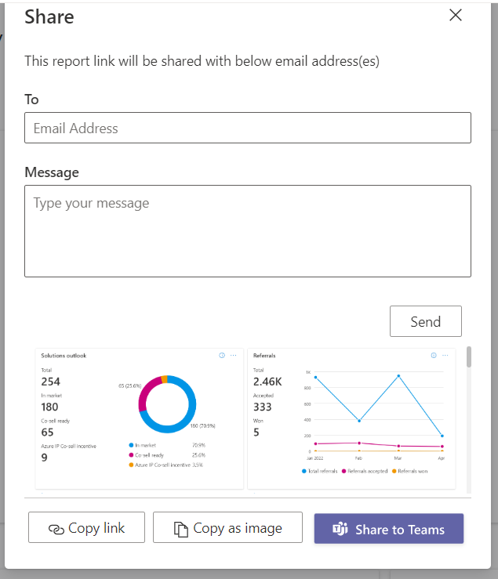Open Referrals card more options ellipsis
498x579 pixels.
[445, 355]
